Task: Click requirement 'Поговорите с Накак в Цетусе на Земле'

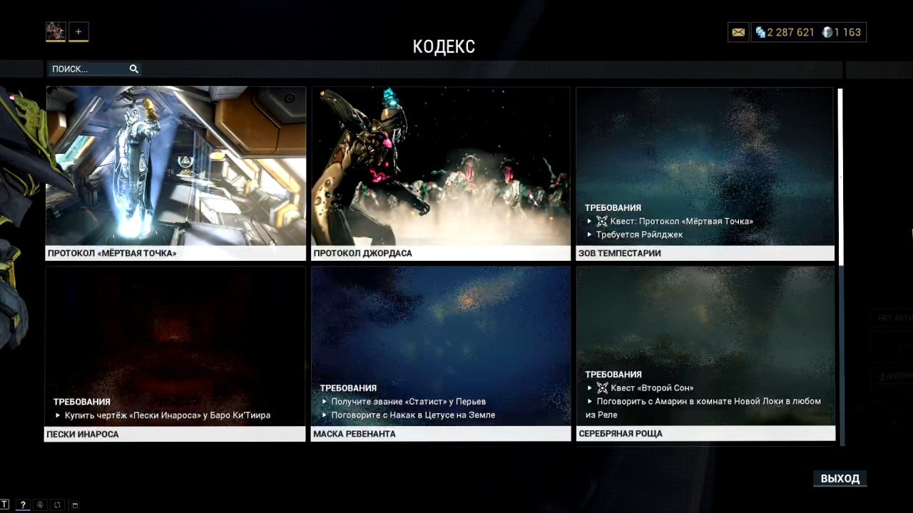Action: 413,415
